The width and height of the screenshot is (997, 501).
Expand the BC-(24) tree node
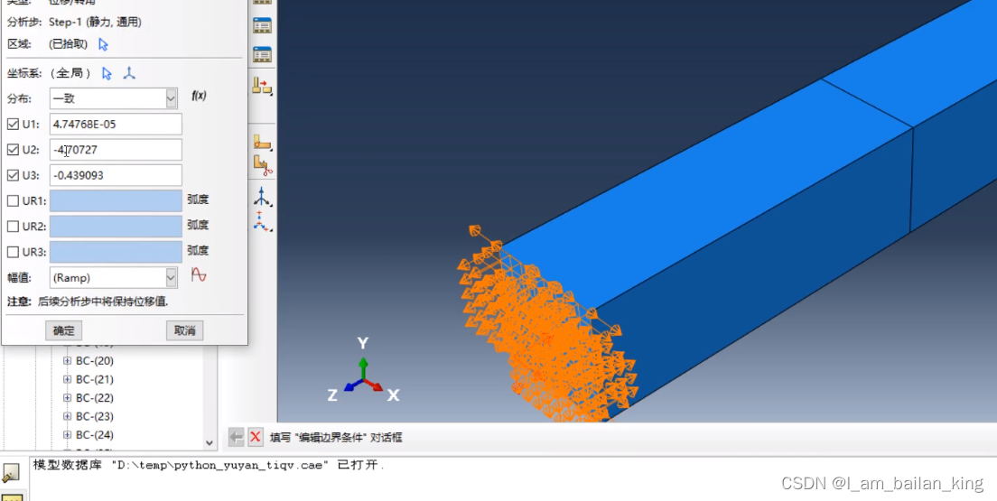click(68, 435)
